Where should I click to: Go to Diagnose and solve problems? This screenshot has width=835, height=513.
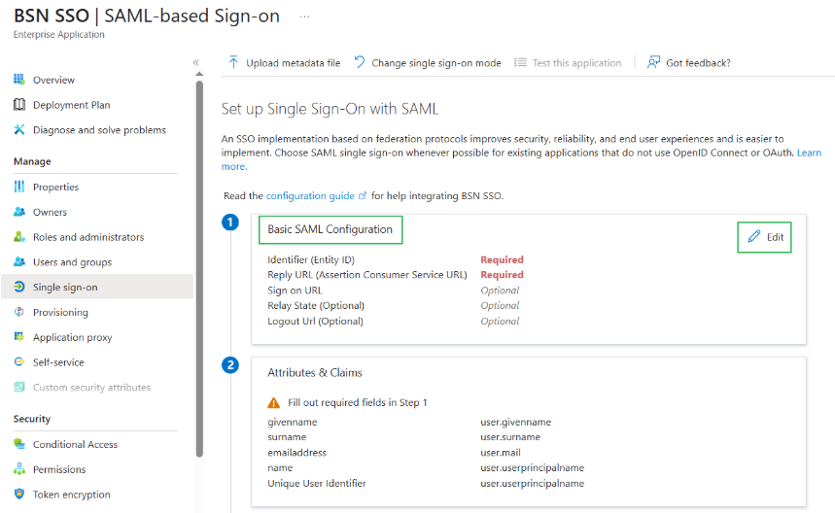point(99,130)
